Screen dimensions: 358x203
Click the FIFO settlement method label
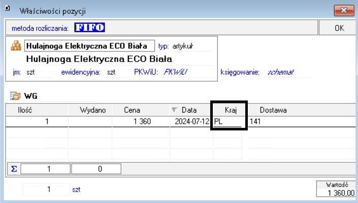coord(89,26)
